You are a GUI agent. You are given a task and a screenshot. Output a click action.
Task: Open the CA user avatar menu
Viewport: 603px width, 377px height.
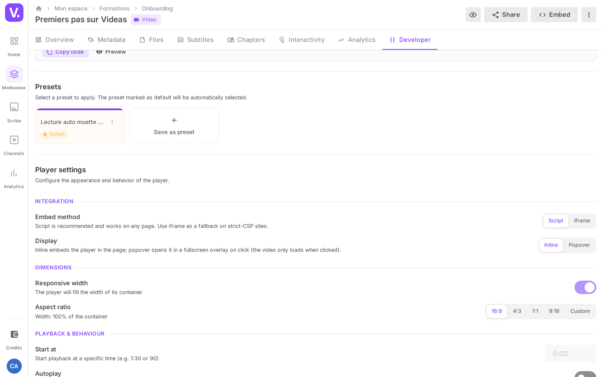pyautogui.click(x=14, y=366)
